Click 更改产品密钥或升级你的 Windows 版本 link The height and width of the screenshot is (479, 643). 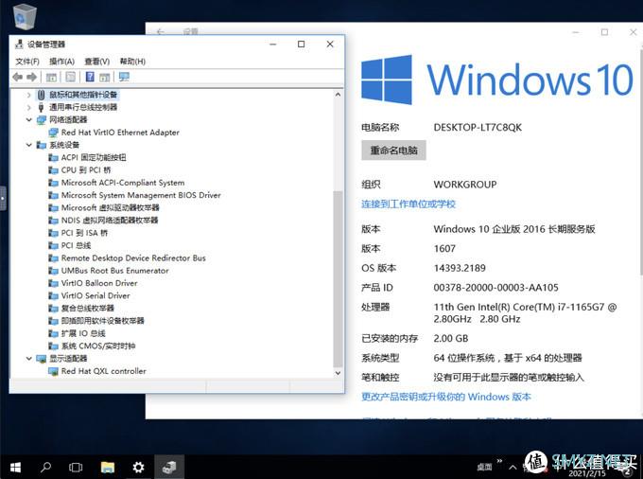pyautogui.click(x=446, y=397)
